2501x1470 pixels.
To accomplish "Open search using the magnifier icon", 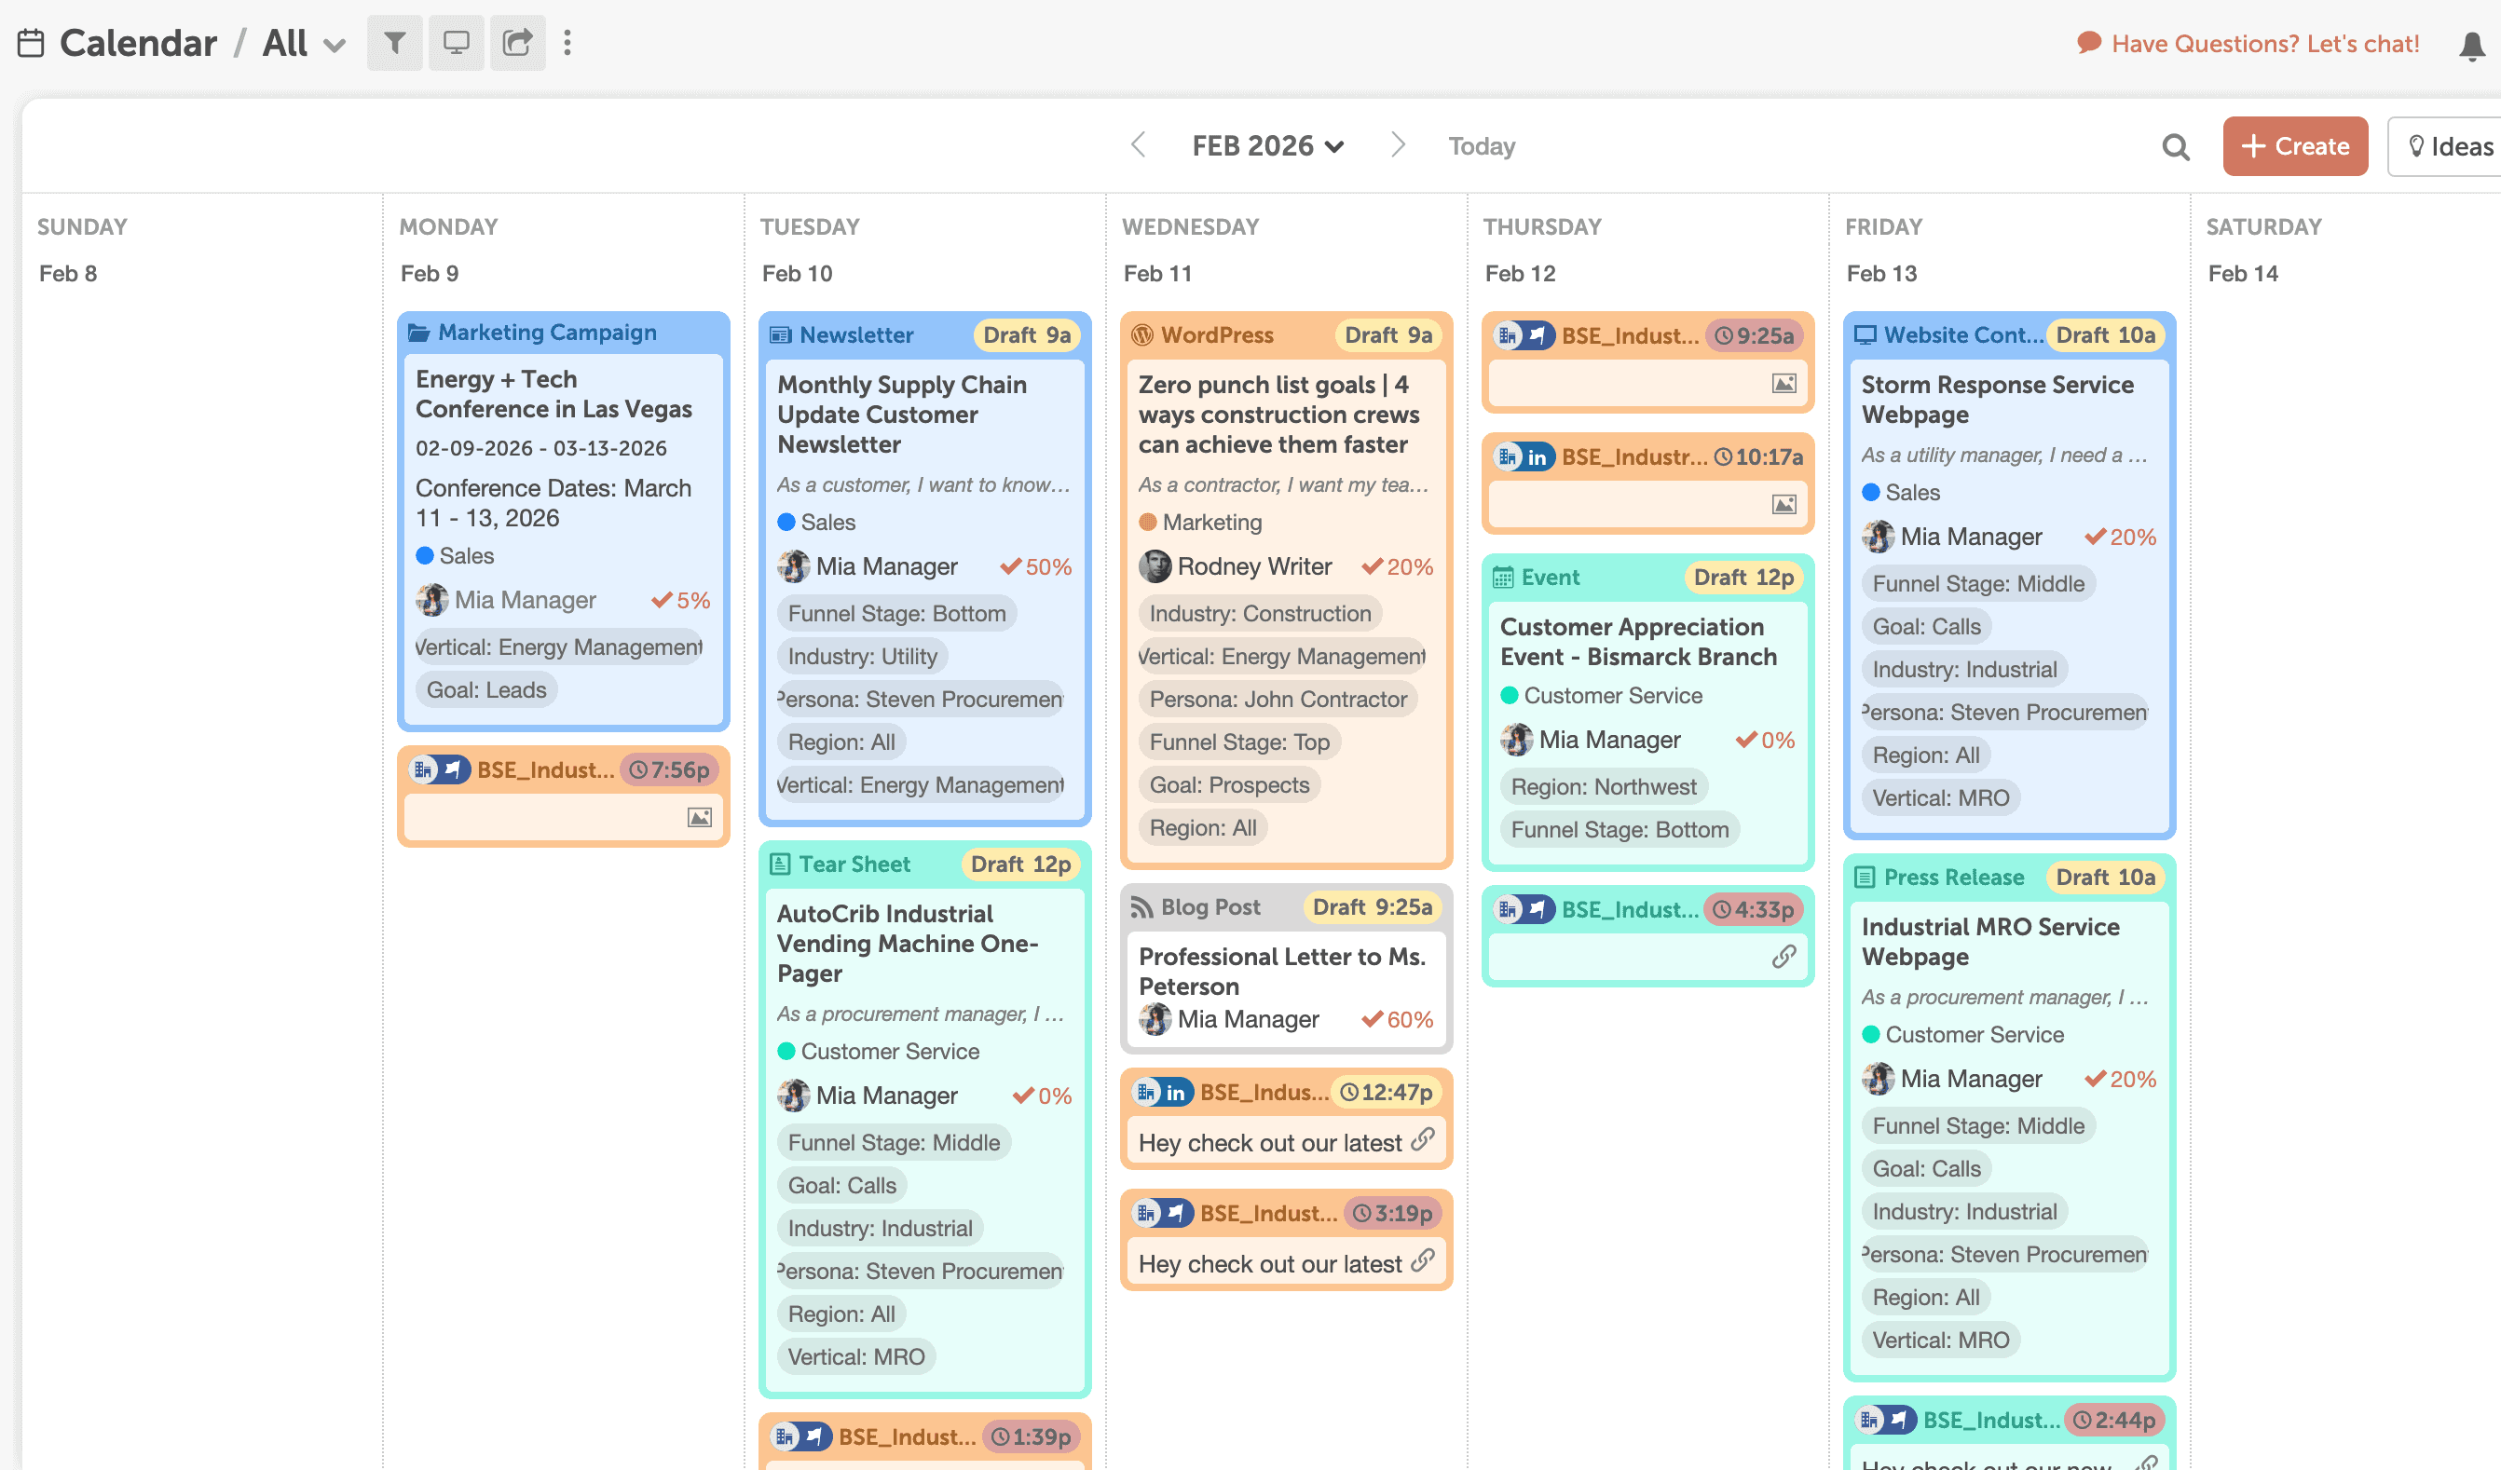I will [x=2175, y=146].
